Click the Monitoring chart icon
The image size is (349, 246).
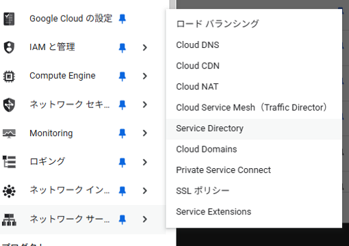9,133
